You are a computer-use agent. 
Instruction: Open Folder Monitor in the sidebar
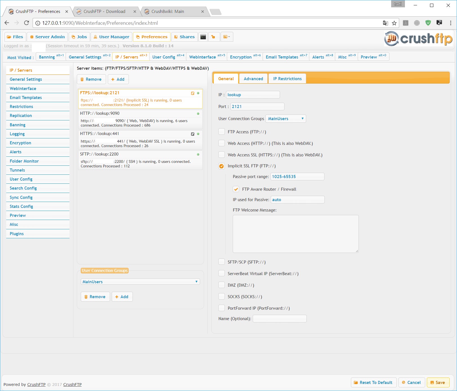pyautogui.click(x=38, y=161)
